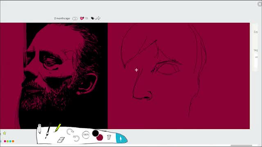Click the green dot at bottom left
262x147 pixels.
tap(8, 141)
